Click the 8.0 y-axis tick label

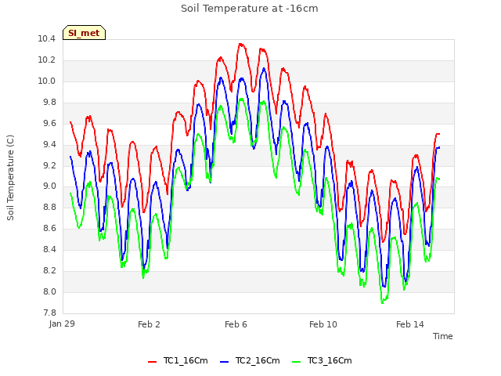point(49,291)
